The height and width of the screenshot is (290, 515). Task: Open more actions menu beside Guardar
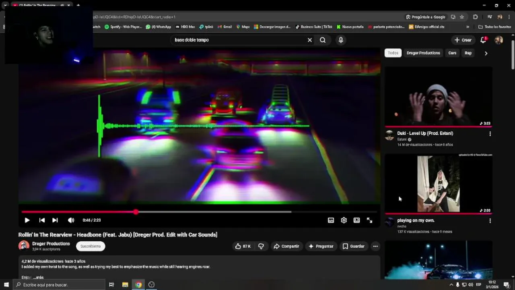click(x=375, y=246)
